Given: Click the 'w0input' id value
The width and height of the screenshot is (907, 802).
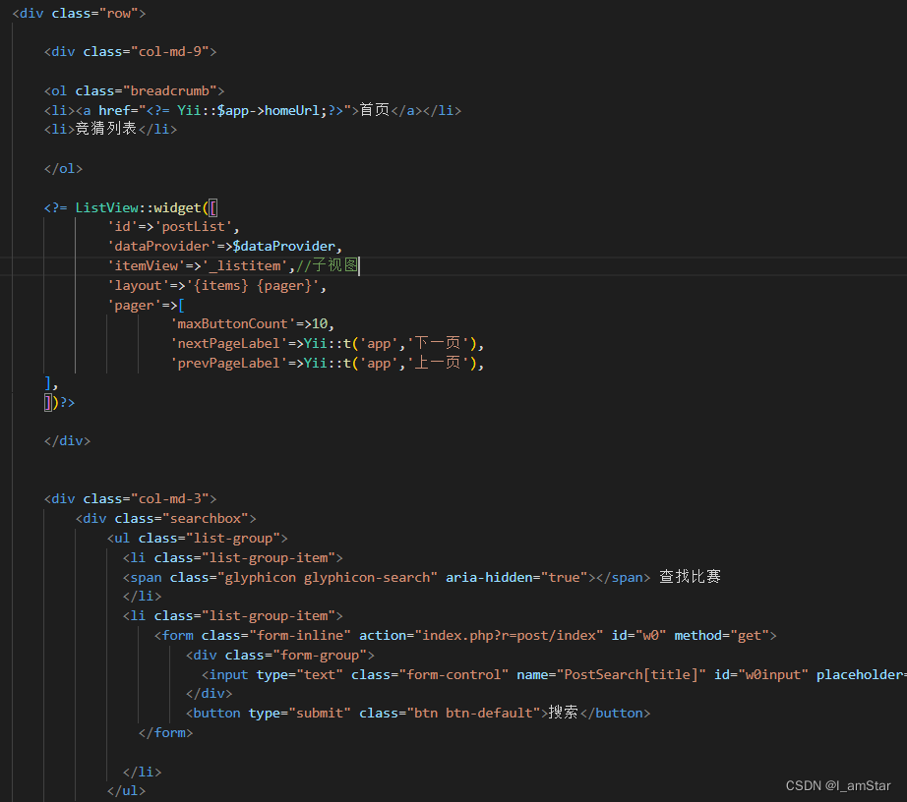Looking at the screenshot, I should (x=773, y=675).
